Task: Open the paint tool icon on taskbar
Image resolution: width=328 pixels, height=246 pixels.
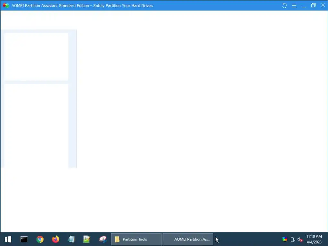Action: pos(103,239)
